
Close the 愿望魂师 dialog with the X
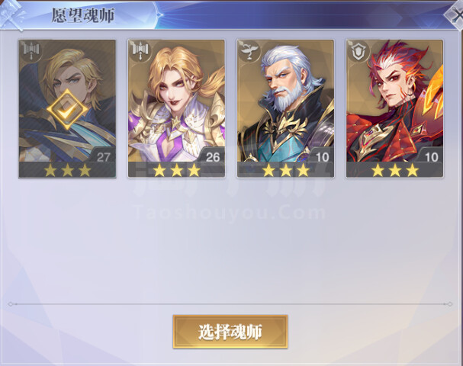[x=456, y=16]
